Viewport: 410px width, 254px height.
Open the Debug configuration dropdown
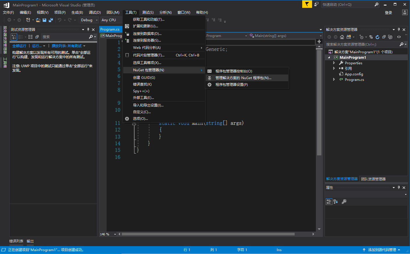pyautogui.click(x=89, y=20)
